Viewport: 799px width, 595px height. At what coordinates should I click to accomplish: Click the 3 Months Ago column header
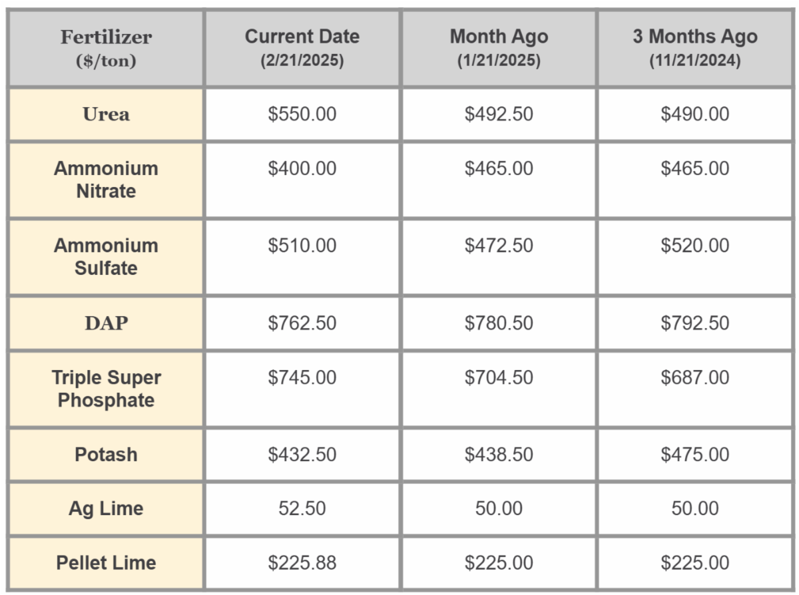pyautogui.click(x=695, y=48)
